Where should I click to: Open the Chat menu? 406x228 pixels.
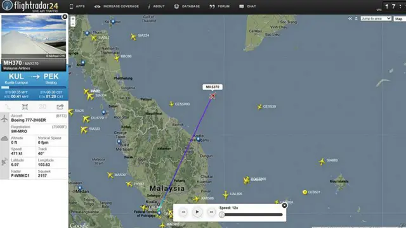pos(247,6)
